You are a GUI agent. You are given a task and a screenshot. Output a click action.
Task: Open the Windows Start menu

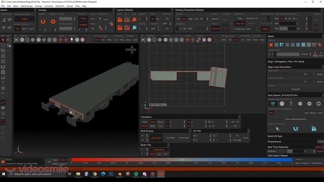(x=4, y=174)
